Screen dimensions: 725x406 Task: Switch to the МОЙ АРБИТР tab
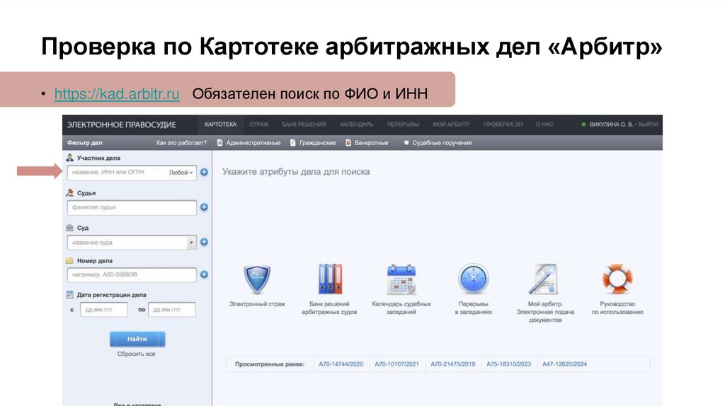(x=451, y=124)
